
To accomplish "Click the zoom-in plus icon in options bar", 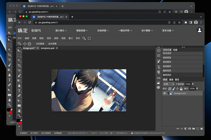I will [25, 44].
